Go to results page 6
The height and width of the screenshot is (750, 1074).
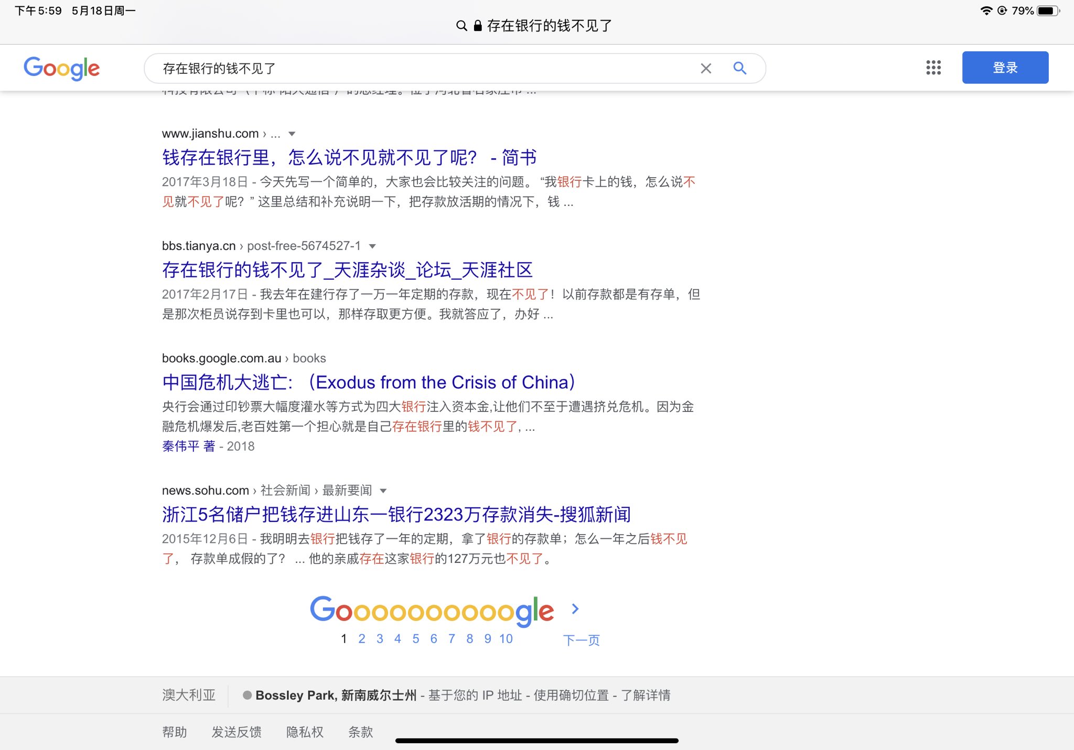click(x=434, y=638)
